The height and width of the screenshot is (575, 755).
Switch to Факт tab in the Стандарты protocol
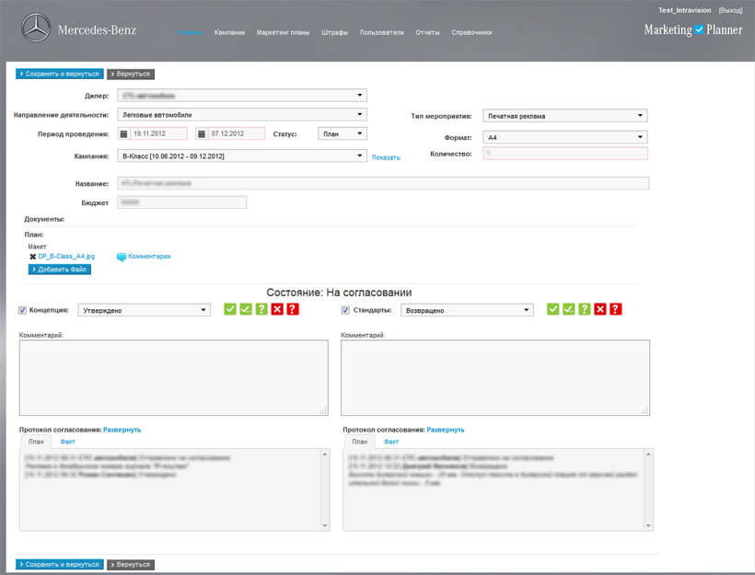click(391, 442)
